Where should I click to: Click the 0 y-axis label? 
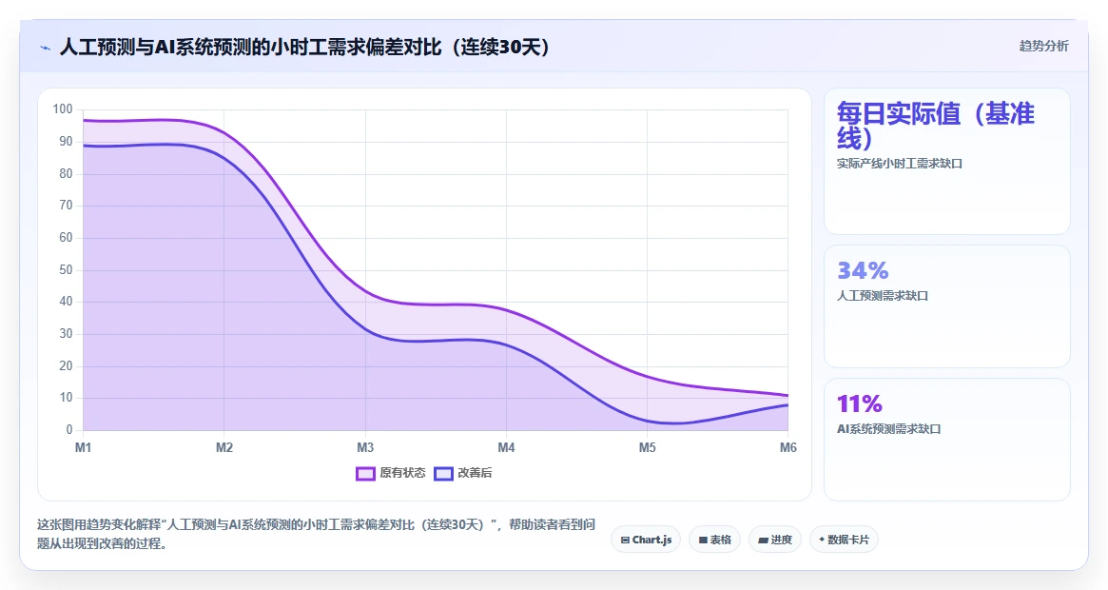[69, 430]
